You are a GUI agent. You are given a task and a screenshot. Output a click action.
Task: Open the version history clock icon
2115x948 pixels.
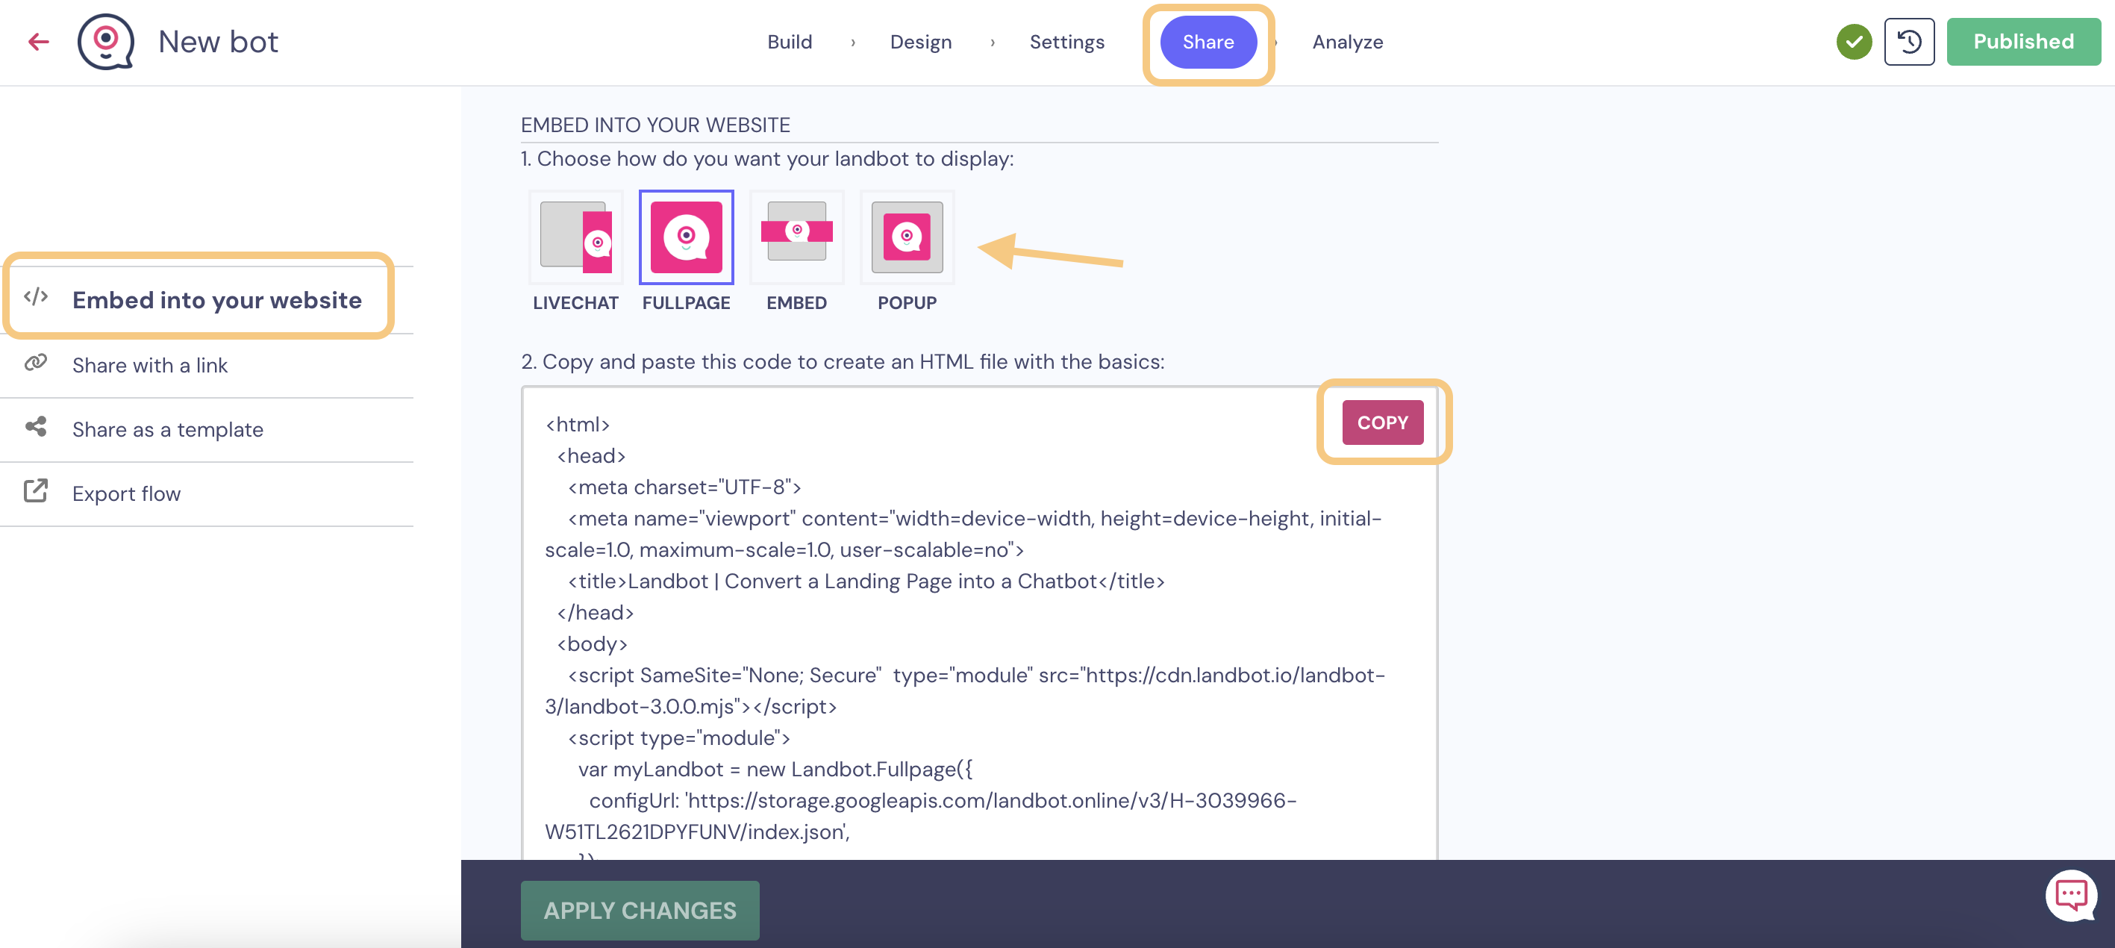click(1909, 42)
